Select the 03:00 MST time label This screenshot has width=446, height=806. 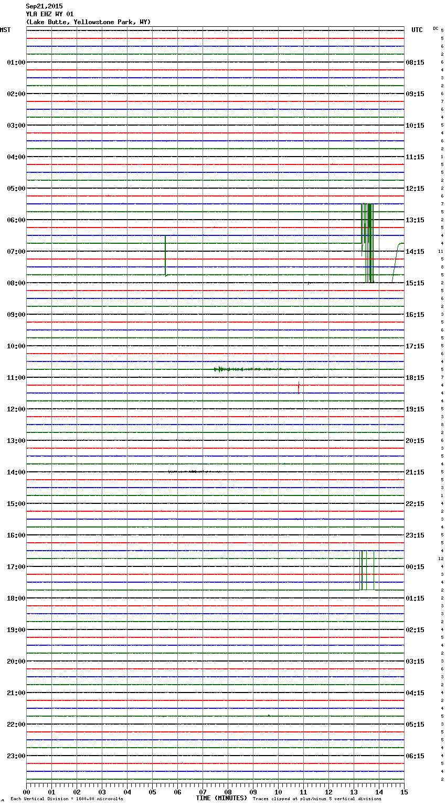click(16, 126)
